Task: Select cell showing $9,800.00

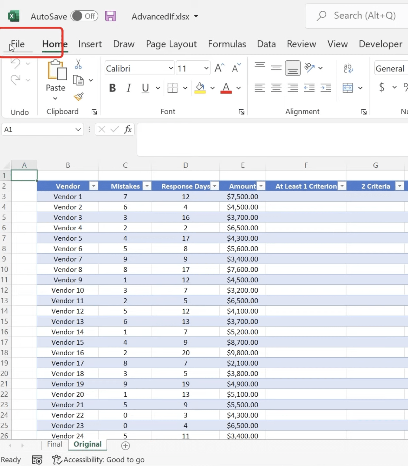Action: [x=242, y=353]
